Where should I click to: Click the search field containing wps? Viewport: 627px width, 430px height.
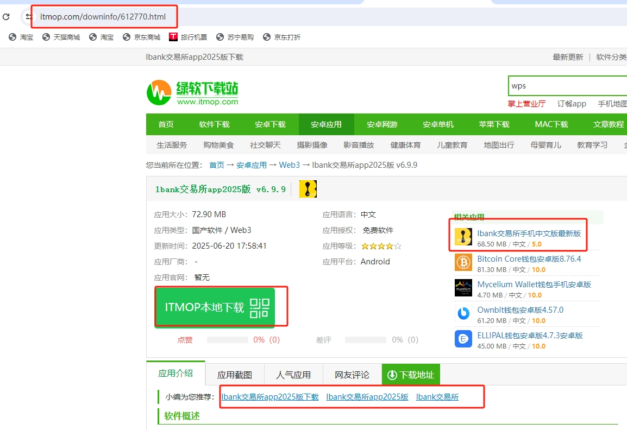565,86
